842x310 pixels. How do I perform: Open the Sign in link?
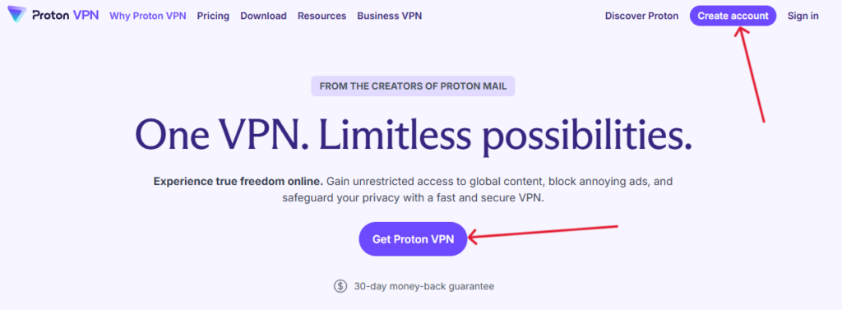tap(803, 16)
